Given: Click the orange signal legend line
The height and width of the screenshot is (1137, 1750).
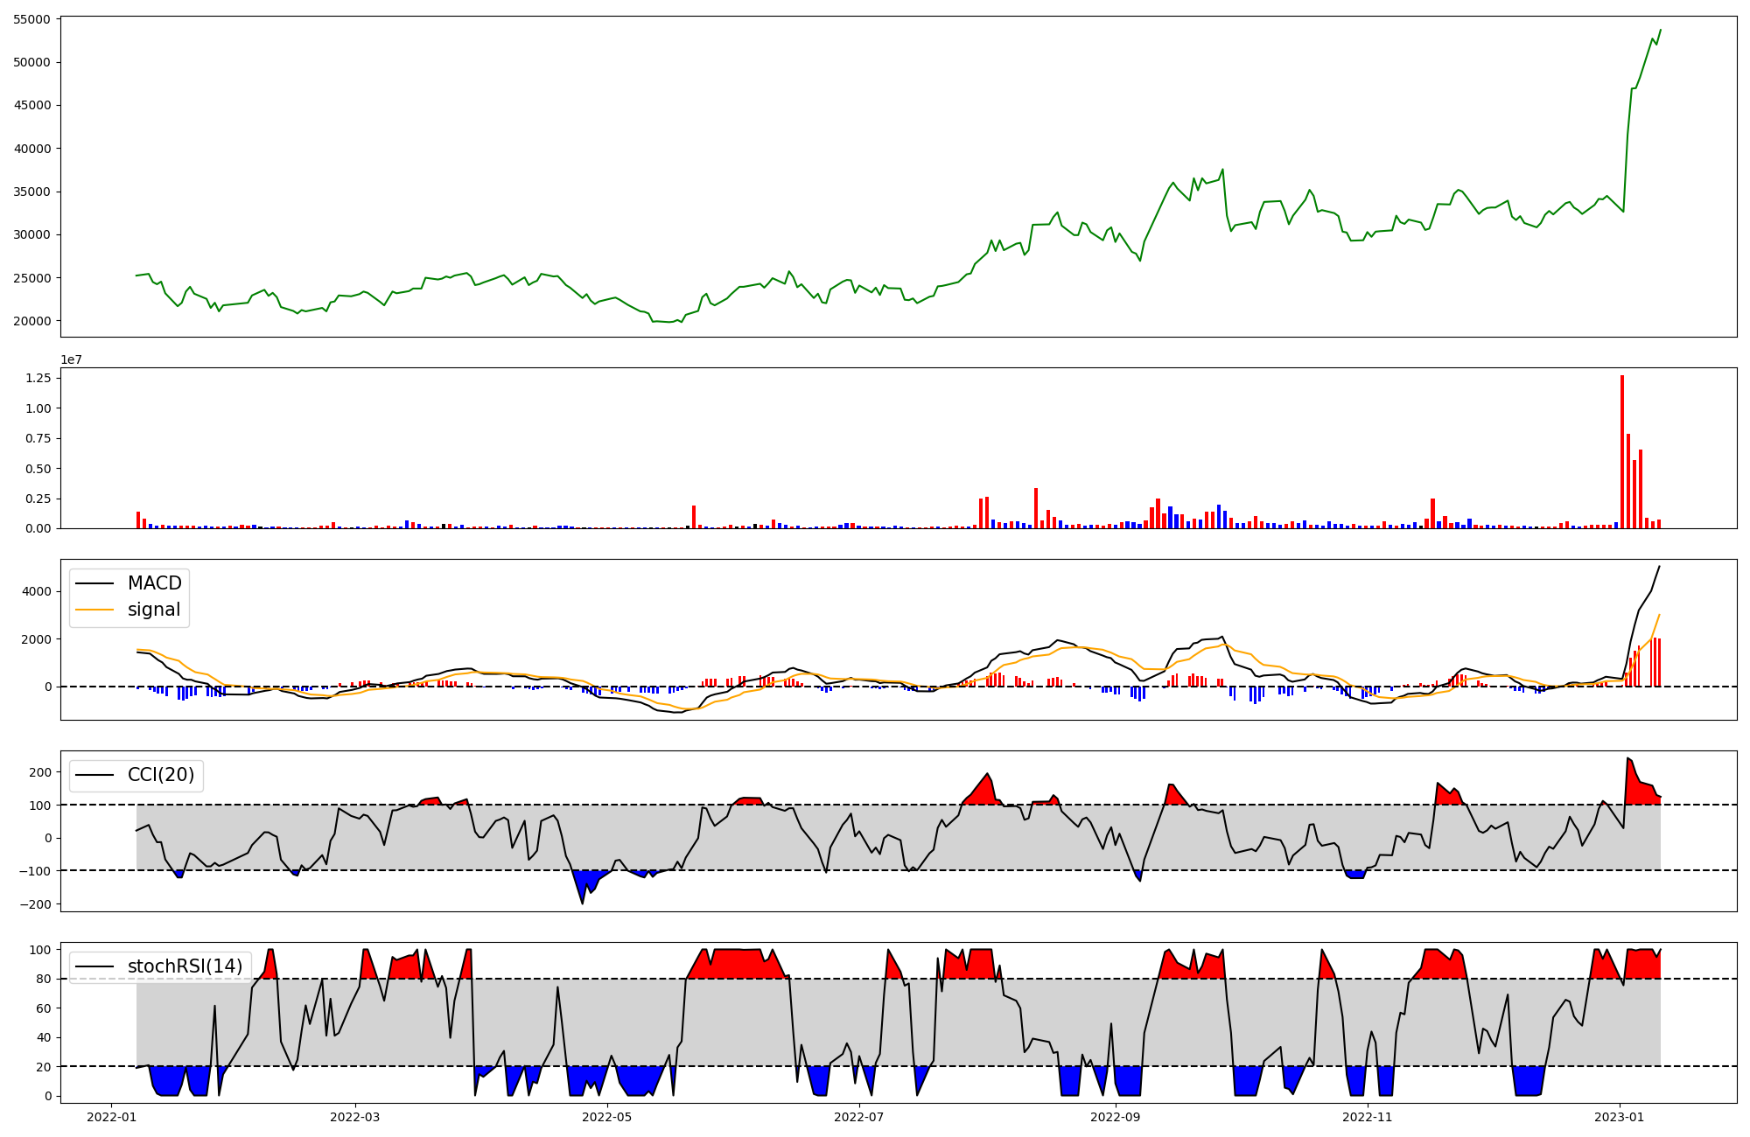Looking at the screenshot, I should click(94, 610).
